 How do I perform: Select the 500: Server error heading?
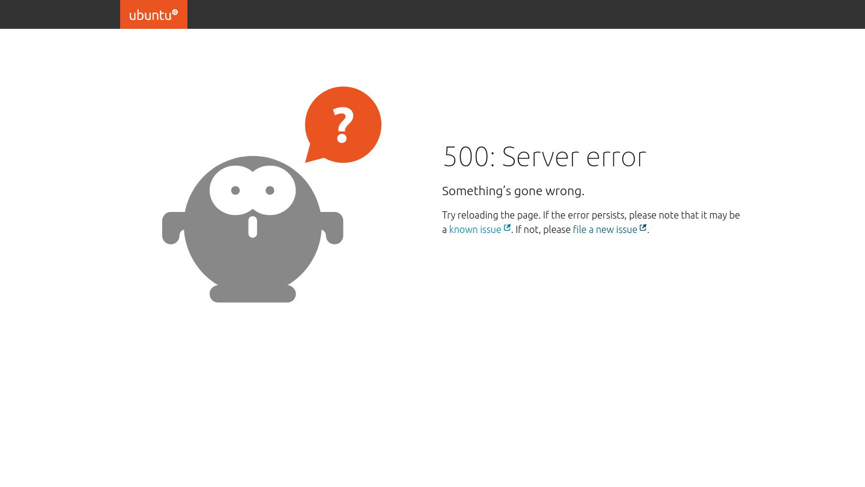[x=544, y=156]
